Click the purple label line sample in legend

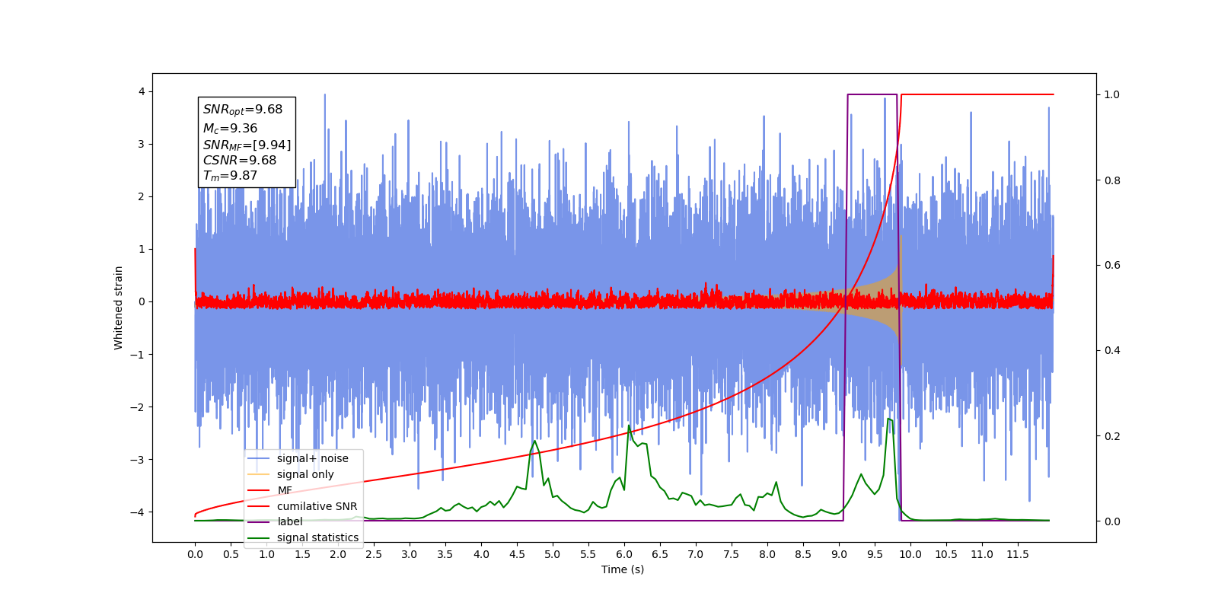pyautogui.click(x=259, y=522)
